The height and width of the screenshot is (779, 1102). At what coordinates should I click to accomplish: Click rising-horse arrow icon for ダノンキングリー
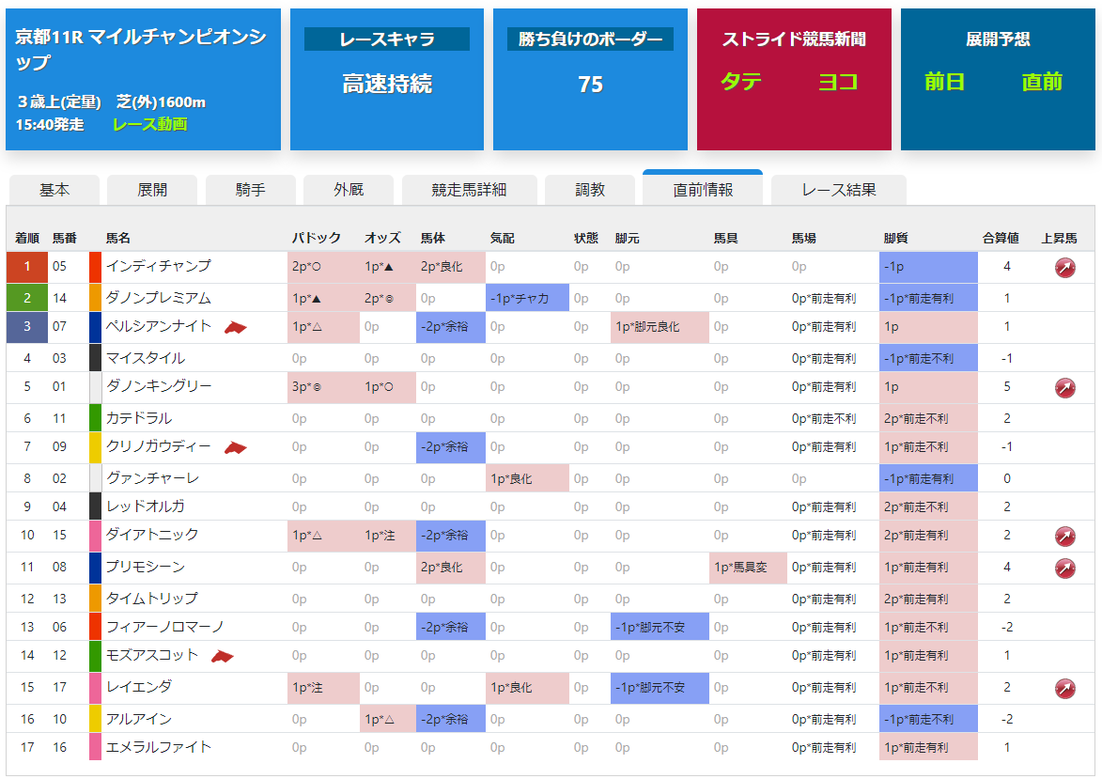(1064, 387)
